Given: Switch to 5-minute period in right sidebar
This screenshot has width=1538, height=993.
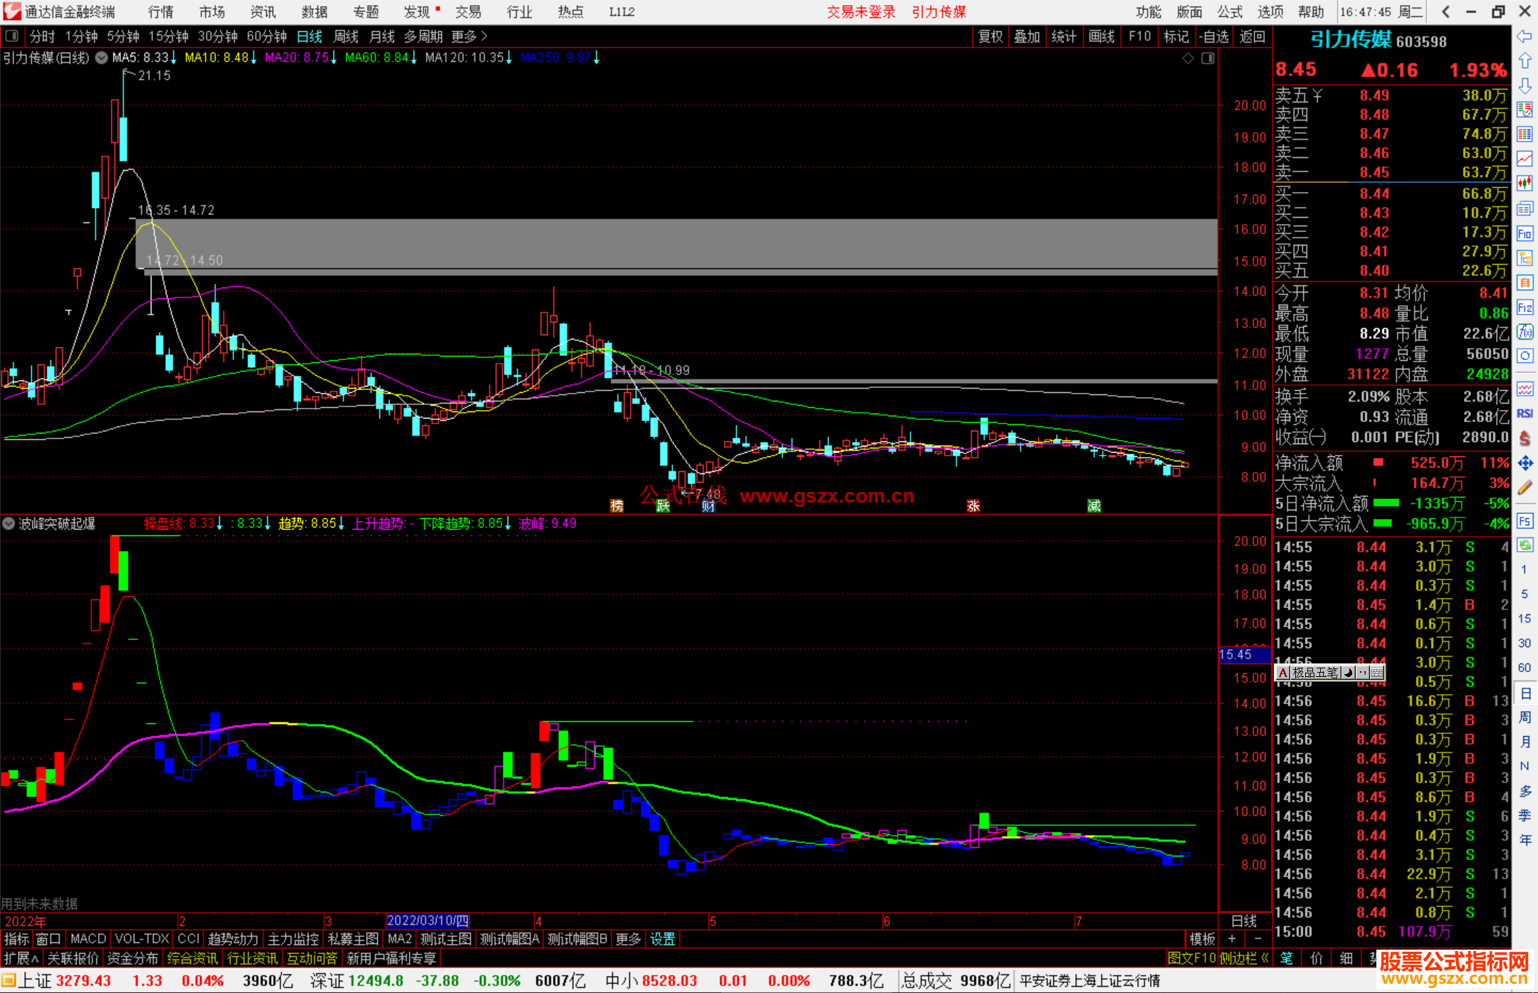Looking at the screenshot, I should (x=1524, y=594).
